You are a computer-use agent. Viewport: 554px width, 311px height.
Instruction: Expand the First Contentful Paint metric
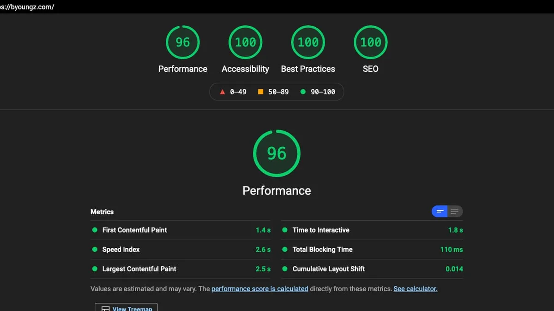tap(181, 230)
